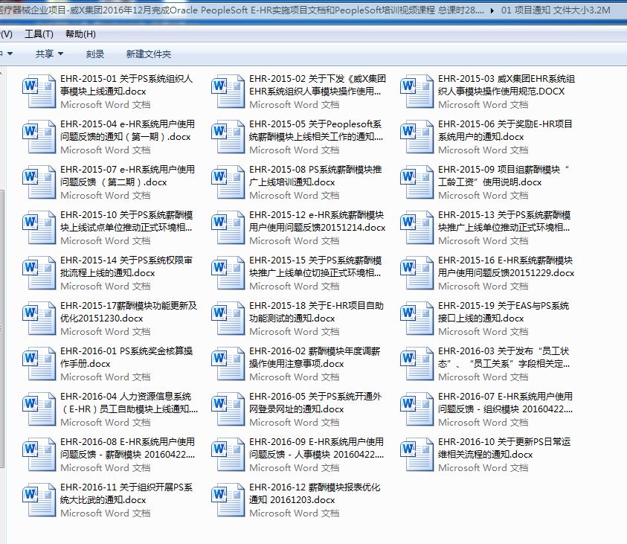
Task: Click file name EHR-2016-11 关于组织开展PS系统大比武的通知
Action: pos(126,493)
